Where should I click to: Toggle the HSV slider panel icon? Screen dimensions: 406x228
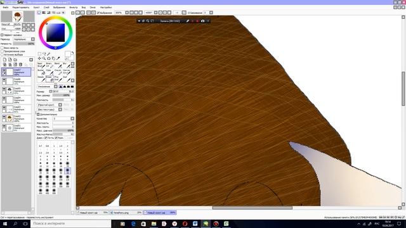click(48, 13)
